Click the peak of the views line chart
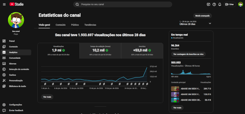Viewport: 245px width, 114px height. [147, 67]
